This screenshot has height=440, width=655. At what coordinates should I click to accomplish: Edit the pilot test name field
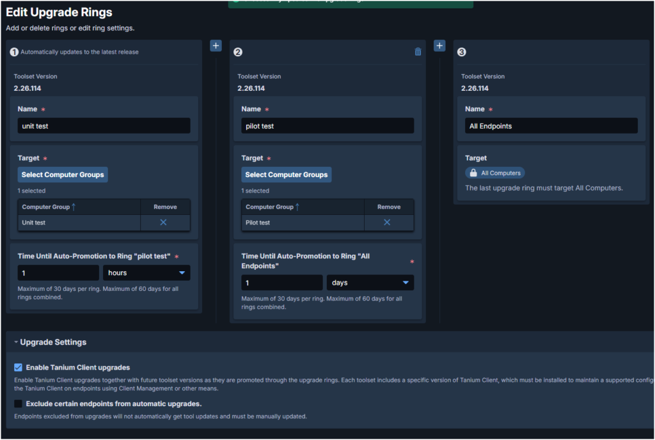pyautogui.click(x=327, y=126)
